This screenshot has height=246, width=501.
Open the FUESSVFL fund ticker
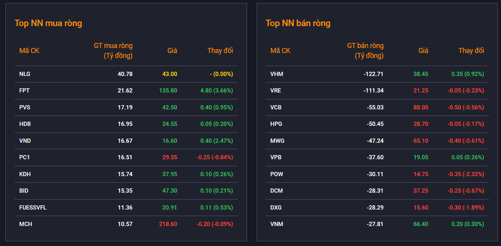click(x=33, y=208)
